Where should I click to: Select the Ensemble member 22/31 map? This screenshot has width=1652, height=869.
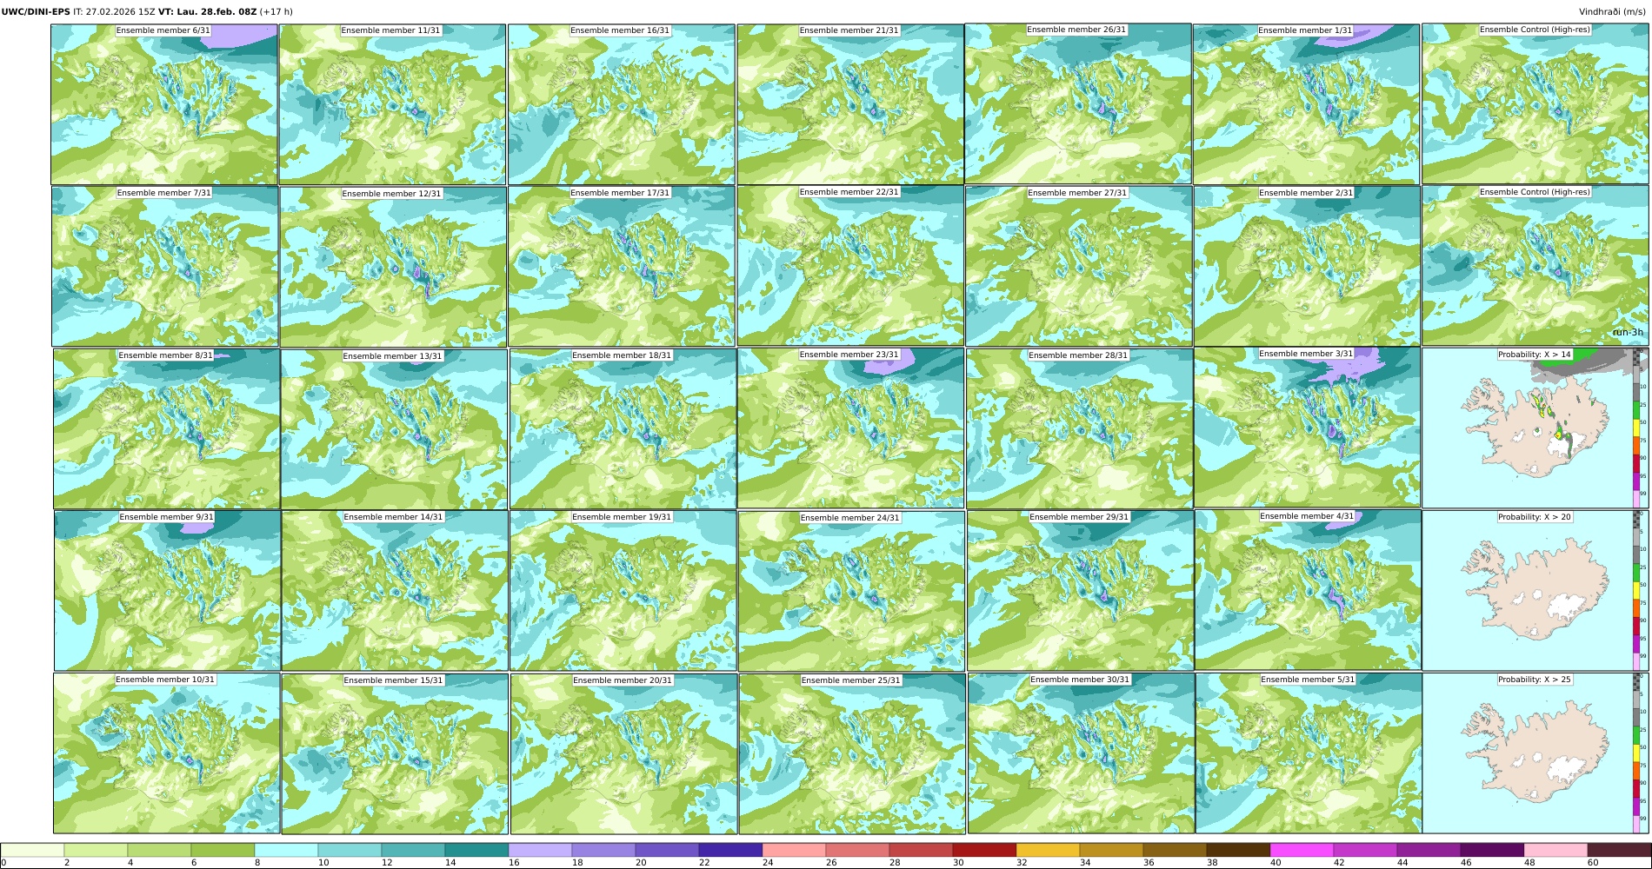click(850, 266)
